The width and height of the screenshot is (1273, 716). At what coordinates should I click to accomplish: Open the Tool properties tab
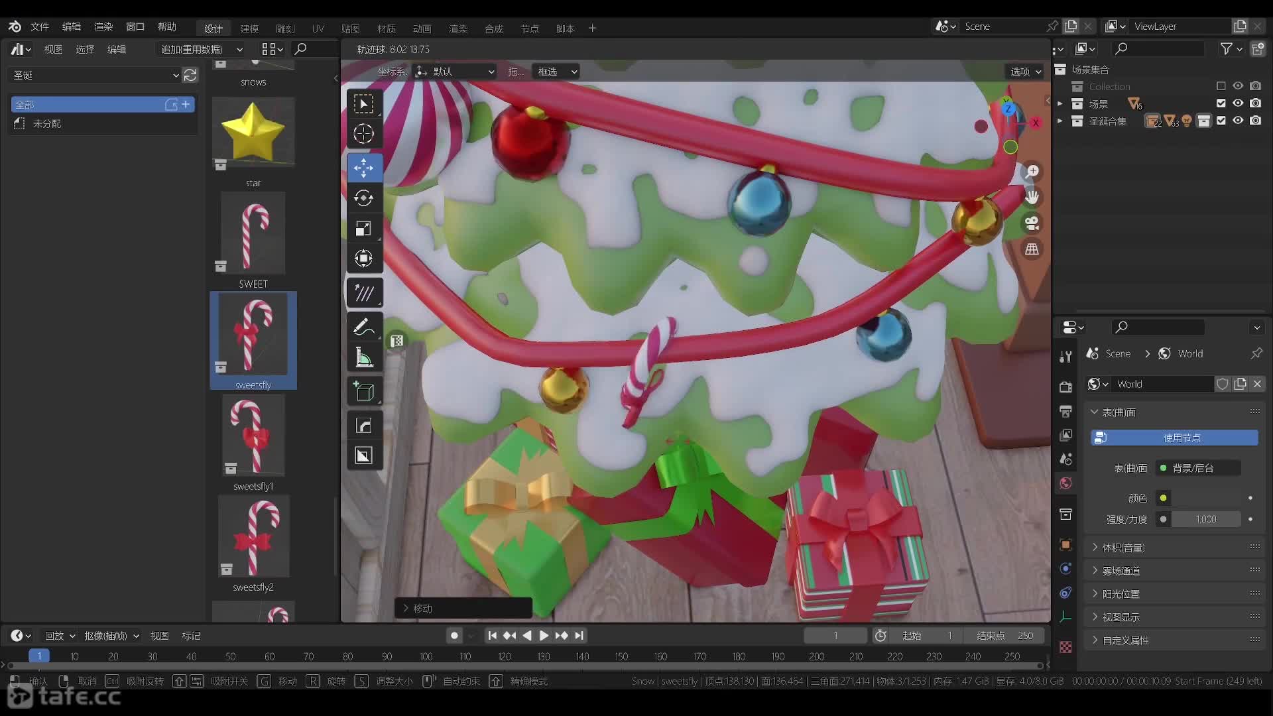pos(1065,357)
